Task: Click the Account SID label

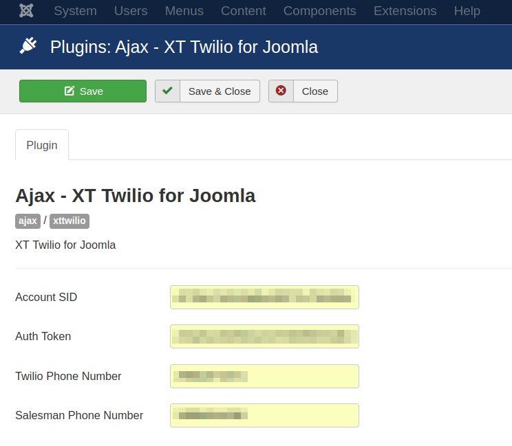Action: click(x=46, y=298)
